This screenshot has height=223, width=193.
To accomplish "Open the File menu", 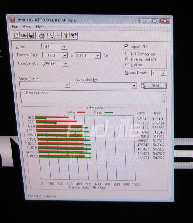I will (x=15, y=27).
